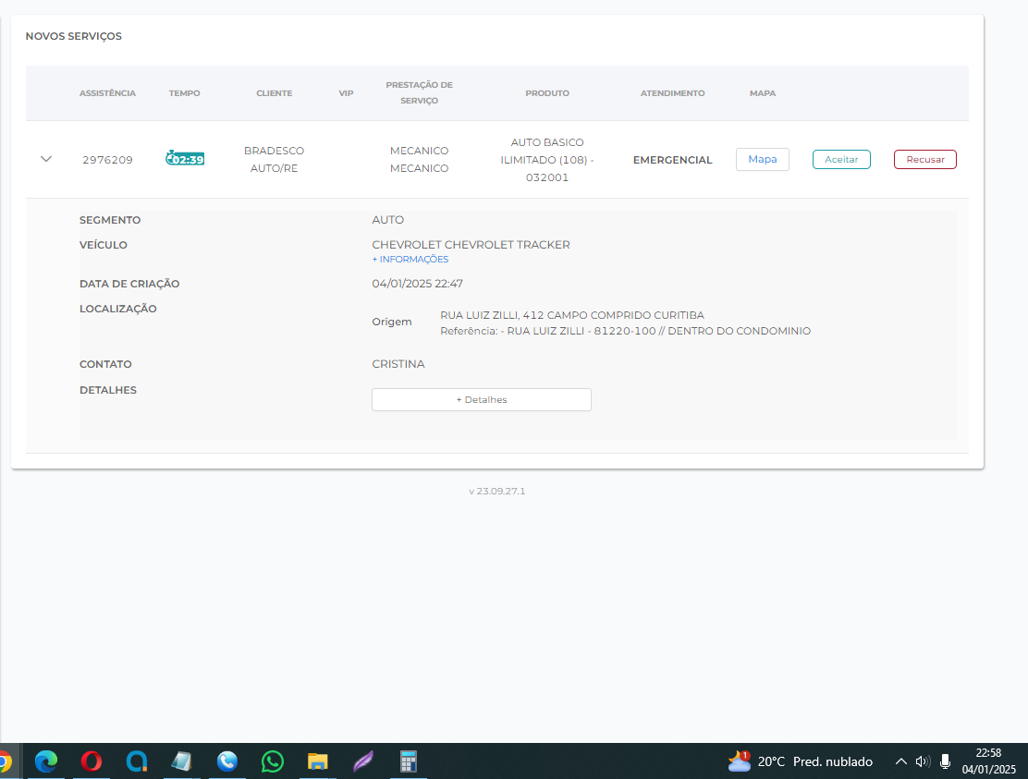Expand the + Detalhes section
1028x779 pixels.
481,399
